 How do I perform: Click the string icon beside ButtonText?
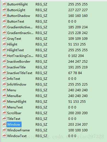point(4,21)
